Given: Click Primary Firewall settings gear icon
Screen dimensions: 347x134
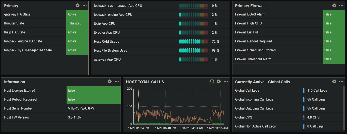Looking at the screenshot, I should 334,5.
